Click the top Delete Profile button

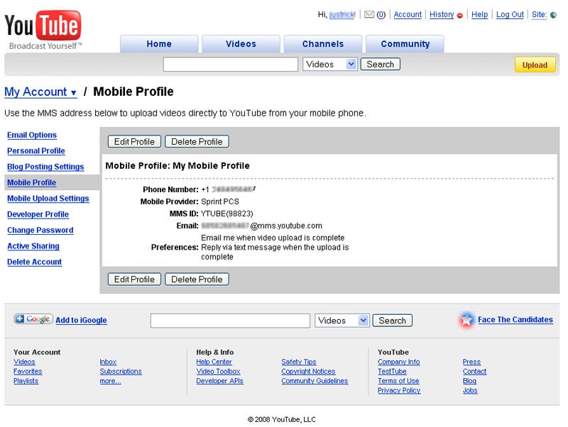click(197, 141)
